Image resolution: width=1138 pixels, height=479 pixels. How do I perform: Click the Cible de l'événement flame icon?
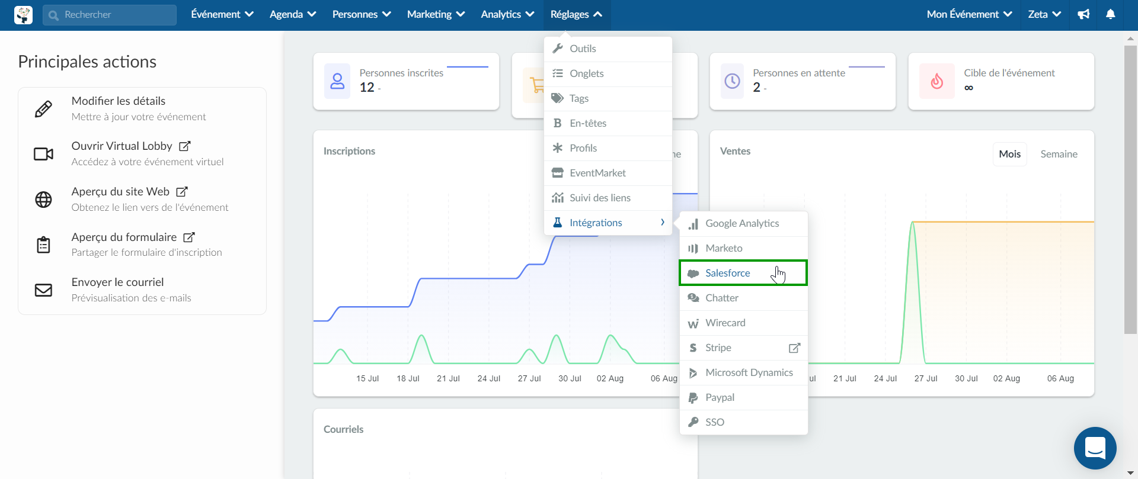tap(937, 81)
